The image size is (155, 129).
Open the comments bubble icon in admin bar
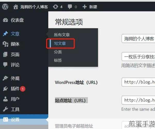click(x=70, y=7)
